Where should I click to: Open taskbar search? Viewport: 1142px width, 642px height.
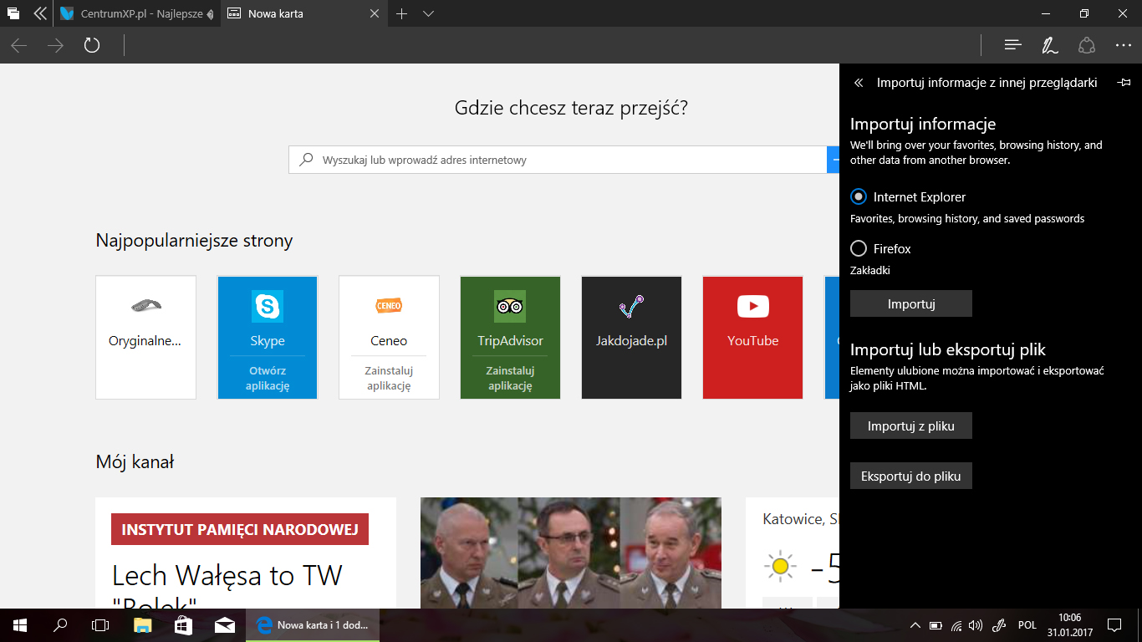(x=60, y=624)
